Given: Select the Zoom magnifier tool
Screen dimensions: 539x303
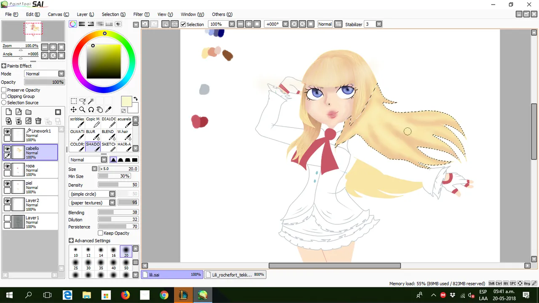Looking at the screenshot, I should 82,109.
